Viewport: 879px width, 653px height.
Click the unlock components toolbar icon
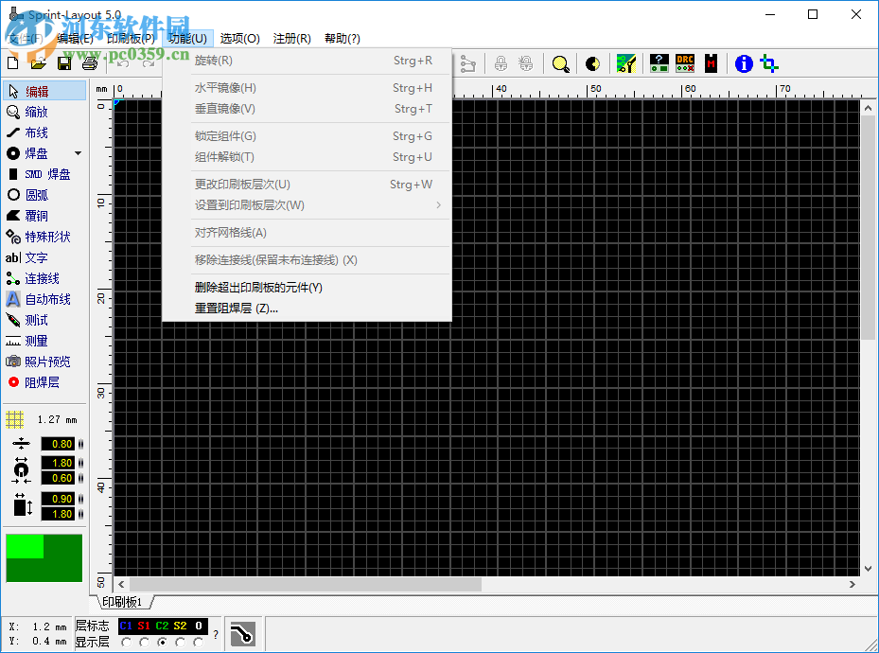[526, 64]
